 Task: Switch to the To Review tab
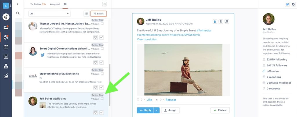pos(38,4)
